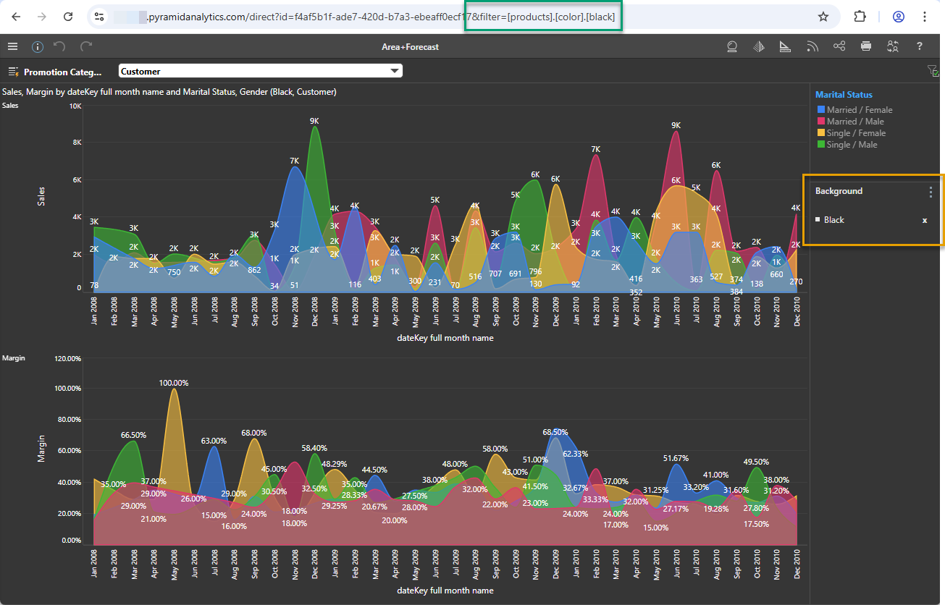945x605 pixels.
Task: Remove the Black filter with x
Action: point(924,220)
